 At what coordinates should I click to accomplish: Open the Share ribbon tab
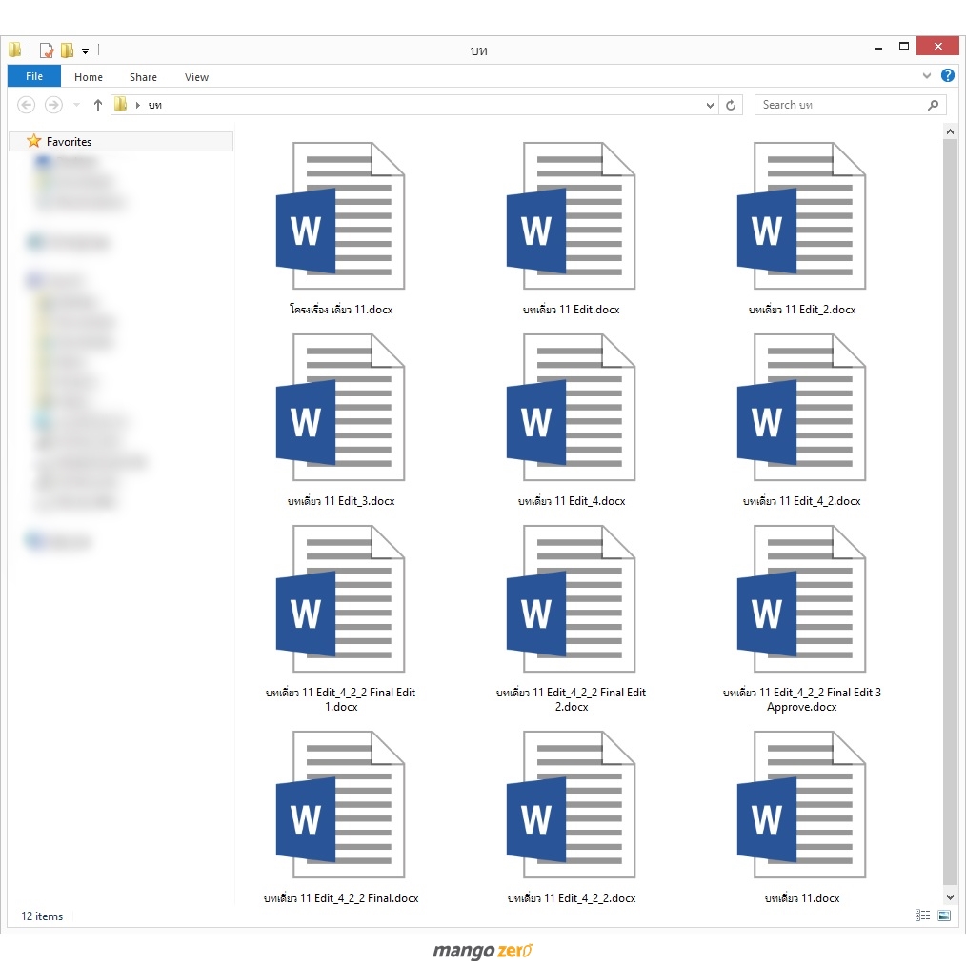click(143, 77)
